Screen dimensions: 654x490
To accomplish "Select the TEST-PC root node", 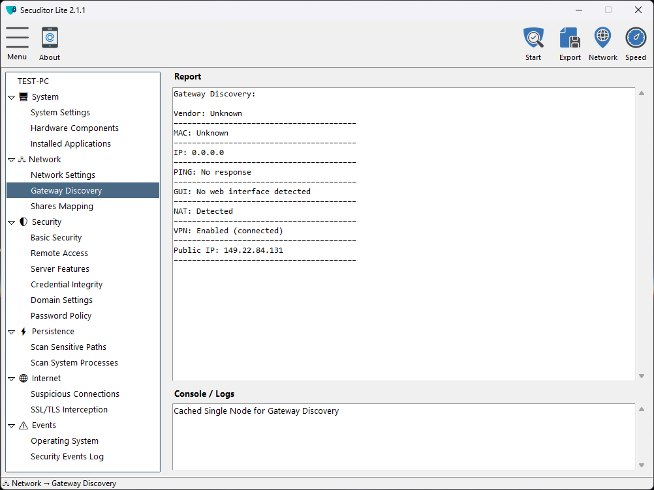I will (33, 81).
